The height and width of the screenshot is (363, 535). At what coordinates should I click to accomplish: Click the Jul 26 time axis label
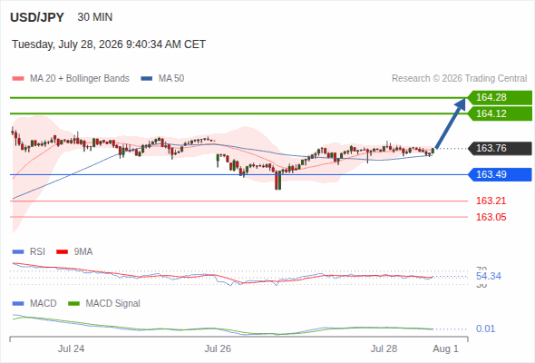(218, 348)
